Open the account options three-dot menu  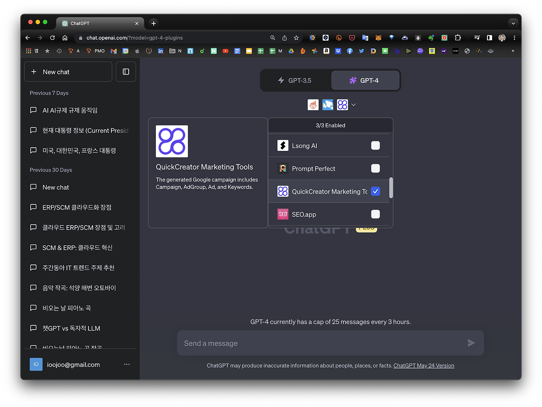[127, 364]
